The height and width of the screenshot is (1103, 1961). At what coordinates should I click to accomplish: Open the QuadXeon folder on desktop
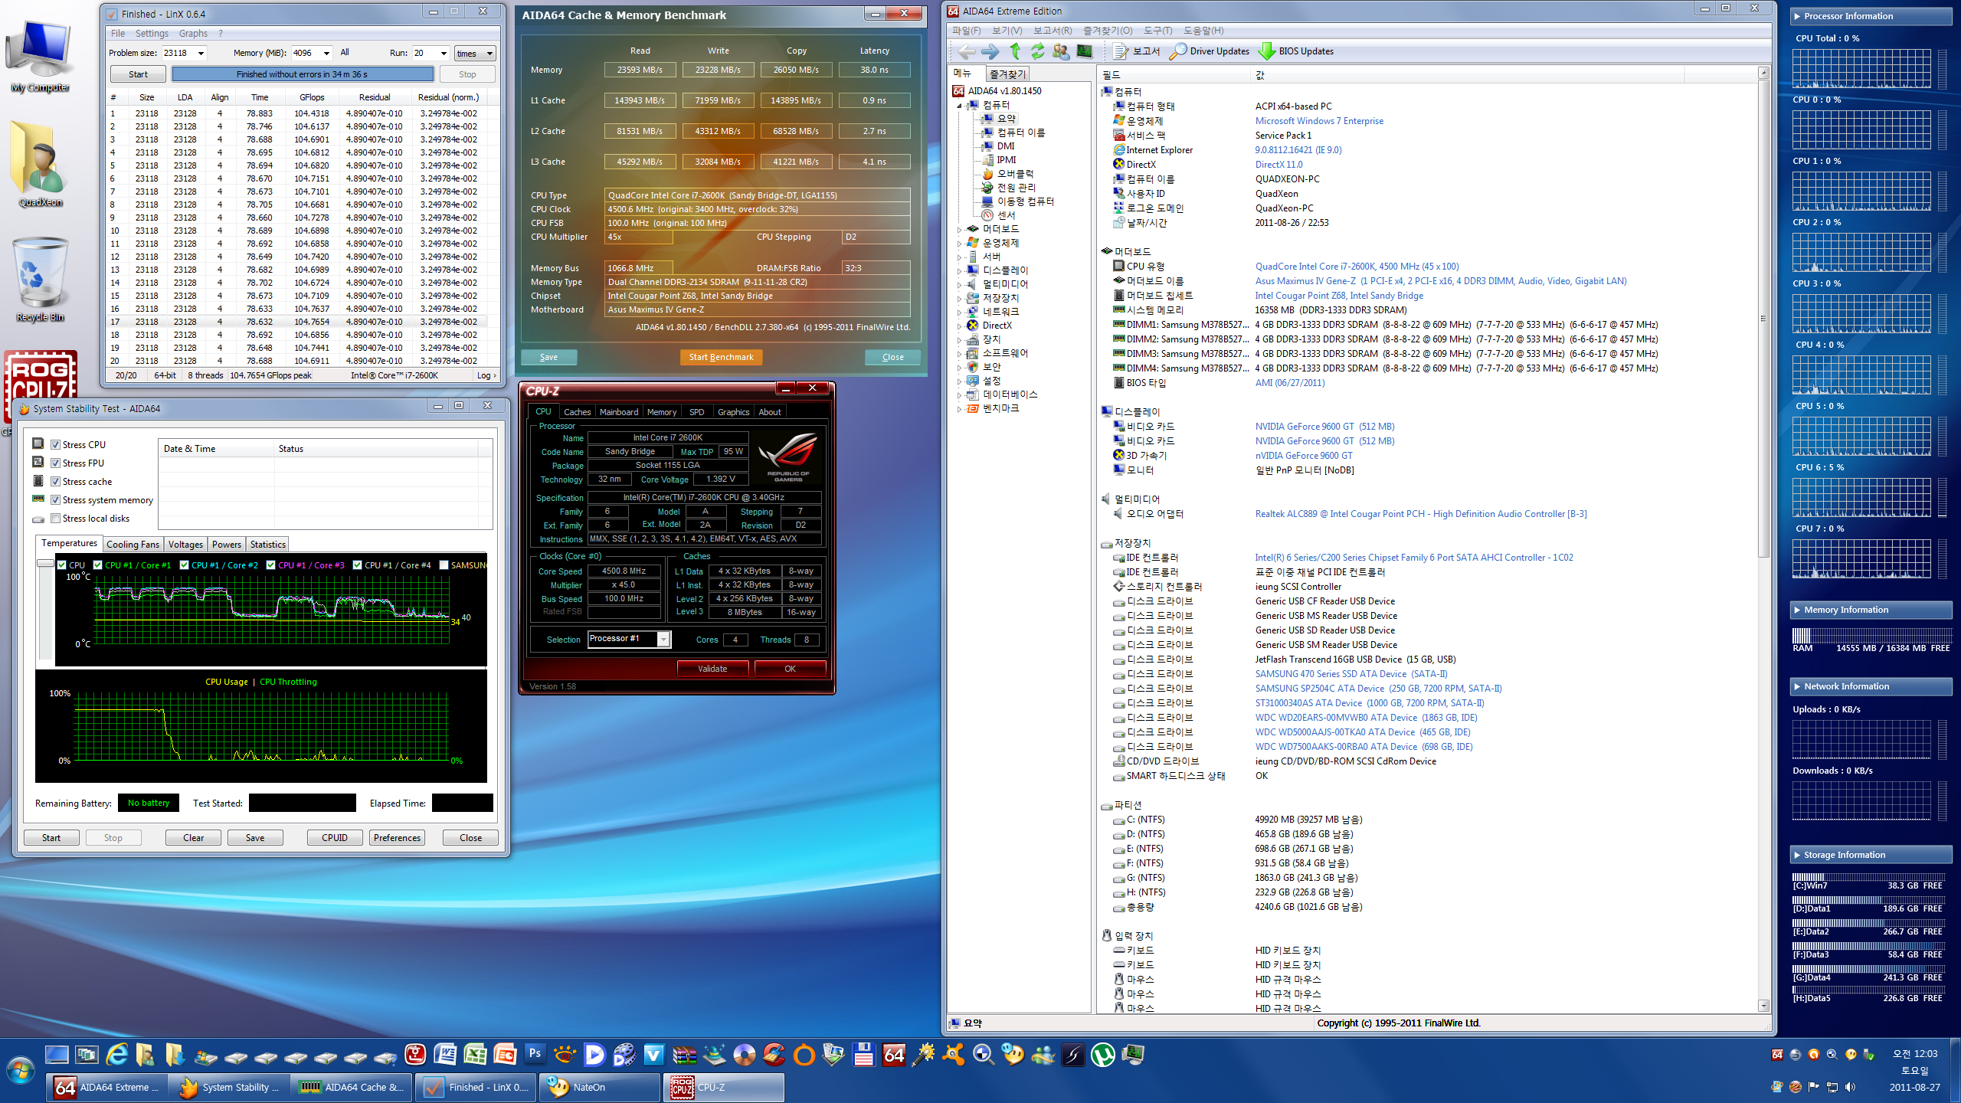click(x=41, y=164)
